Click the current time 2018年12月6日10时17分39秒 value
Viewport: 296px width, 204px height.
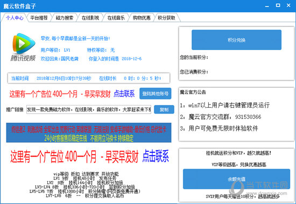(x=64, y=78)
